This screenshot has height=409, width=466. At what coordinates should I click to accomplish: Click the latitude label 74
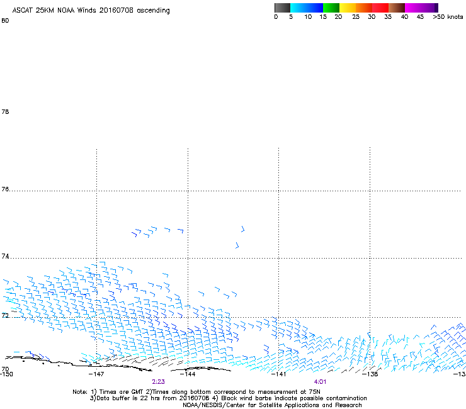tap(5, 256)
